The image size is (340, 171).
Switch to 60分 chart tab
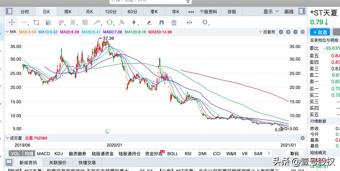(132, 12)
